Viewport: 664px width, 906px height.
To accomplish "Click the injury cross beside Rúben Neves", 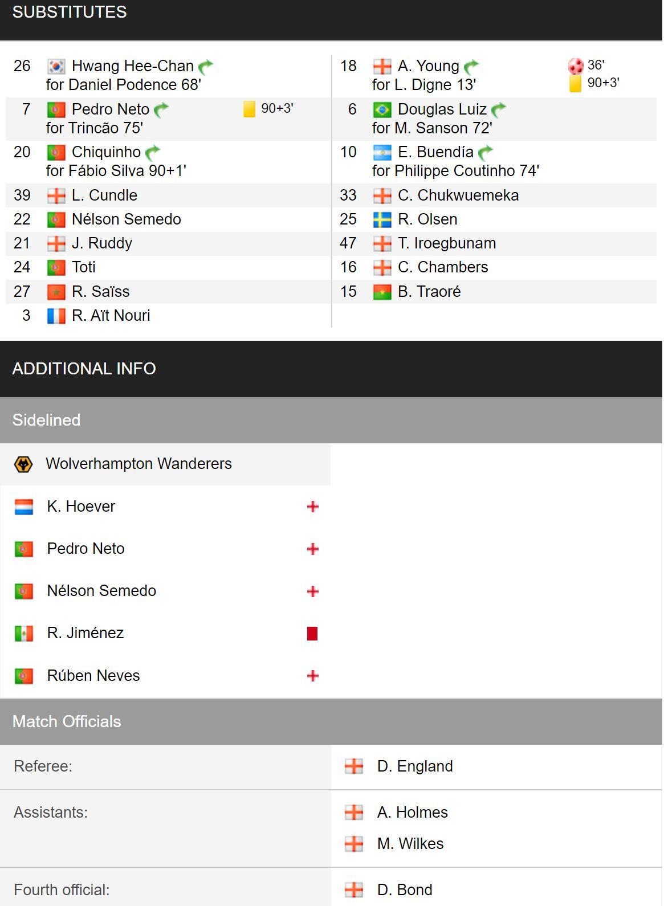I will (313, 676).
